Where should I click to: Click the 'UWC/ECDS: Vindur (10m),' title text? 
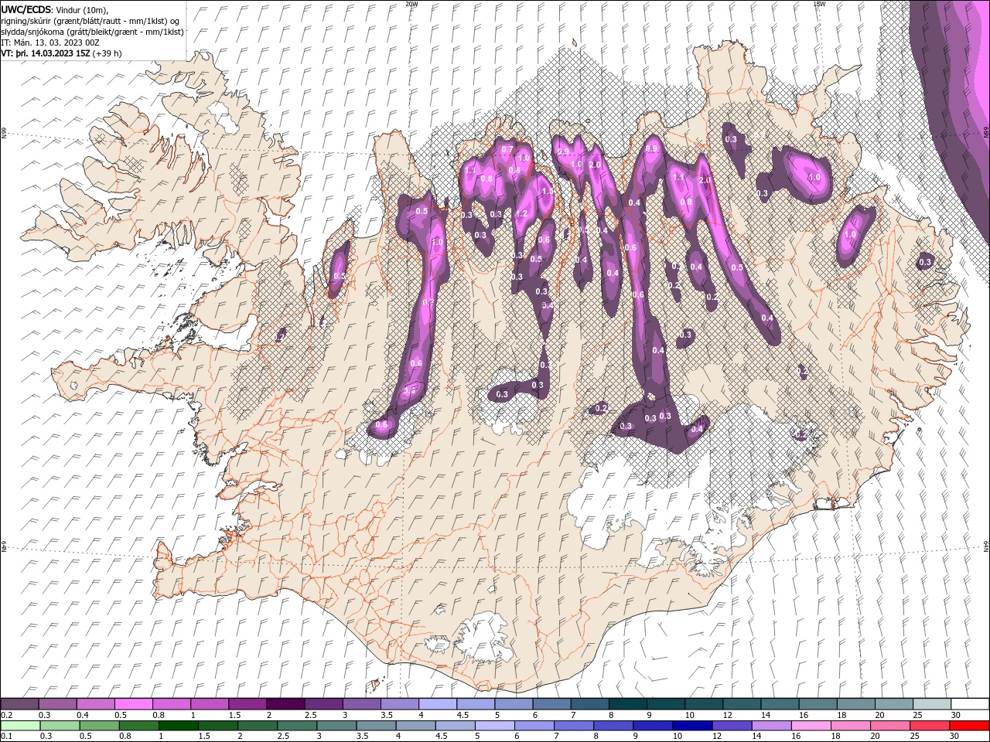pos(55,9)
